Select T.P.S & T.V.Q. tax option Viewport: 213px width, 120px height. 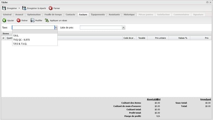35,44
